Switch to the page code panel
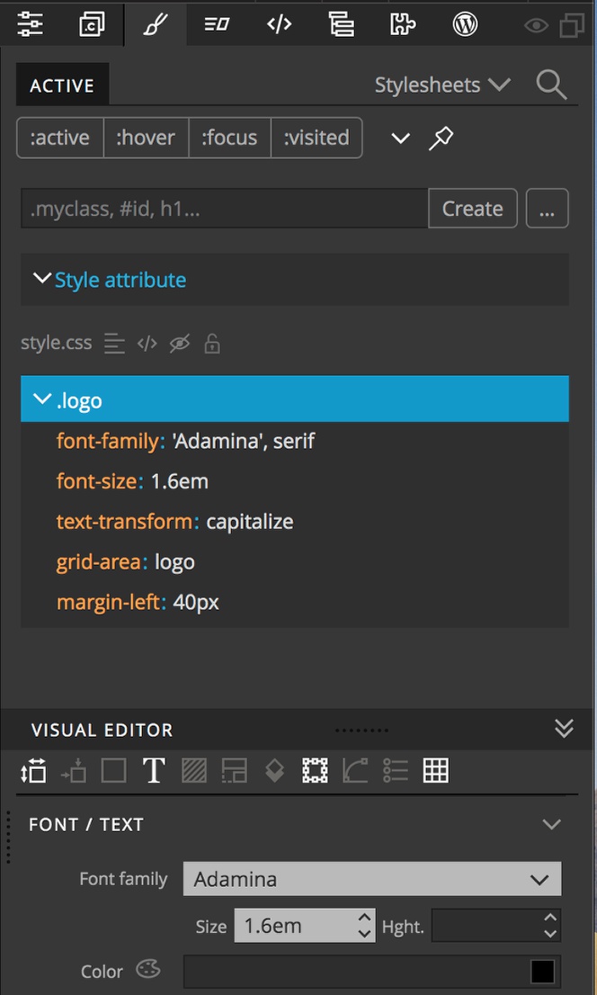 280,24
